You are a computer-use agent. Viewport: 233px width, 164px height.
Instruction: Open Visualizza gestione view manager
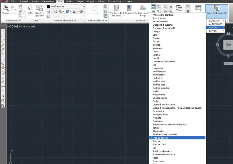pyautogui.click(x=39, y=11)
